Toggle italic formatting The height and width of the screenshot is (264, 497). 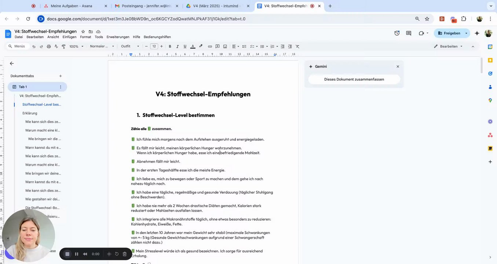[x=178, y=47]
